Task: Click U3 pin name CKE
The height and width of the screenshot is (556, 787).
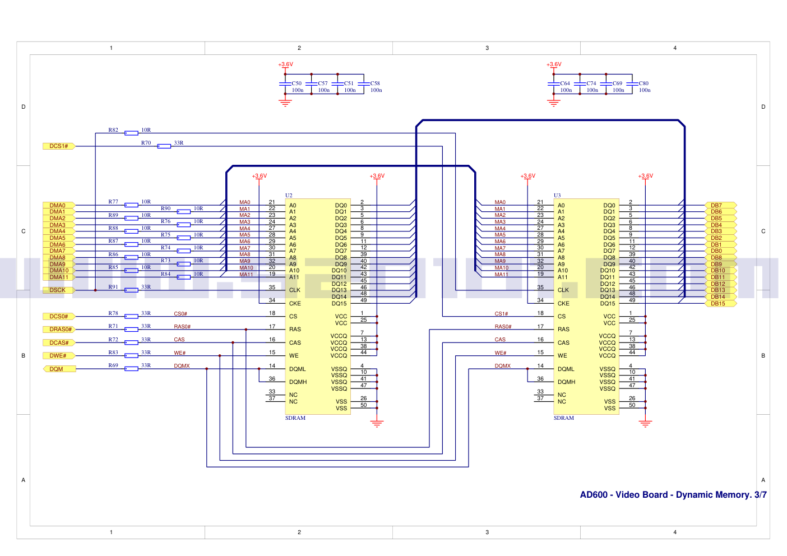Action: (563, 304)
